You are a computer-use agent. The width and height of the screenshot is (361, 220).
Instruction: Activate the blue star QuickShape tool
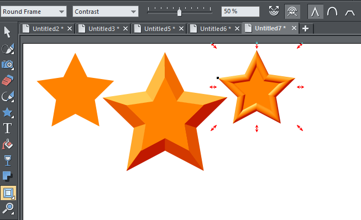point(8,113)
